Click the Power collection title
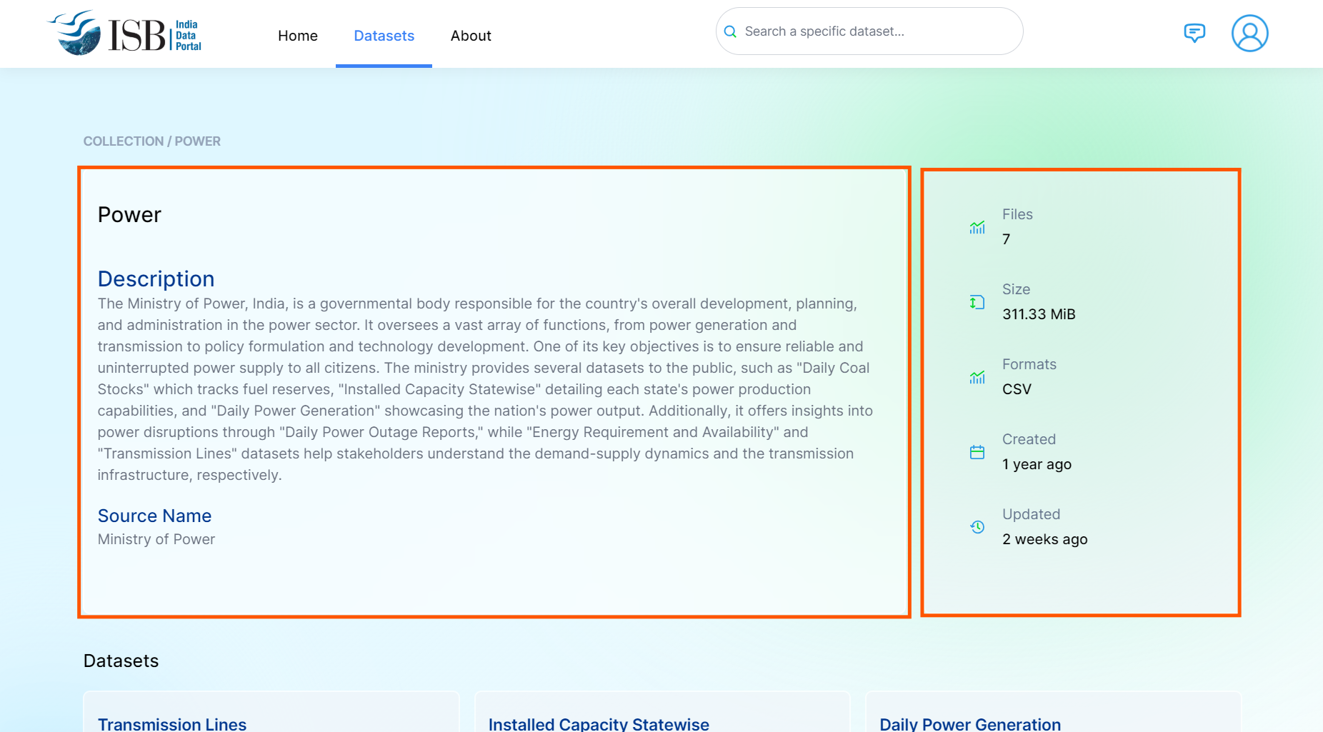The width and height of the screenshot is (1323, 732). 129,215
